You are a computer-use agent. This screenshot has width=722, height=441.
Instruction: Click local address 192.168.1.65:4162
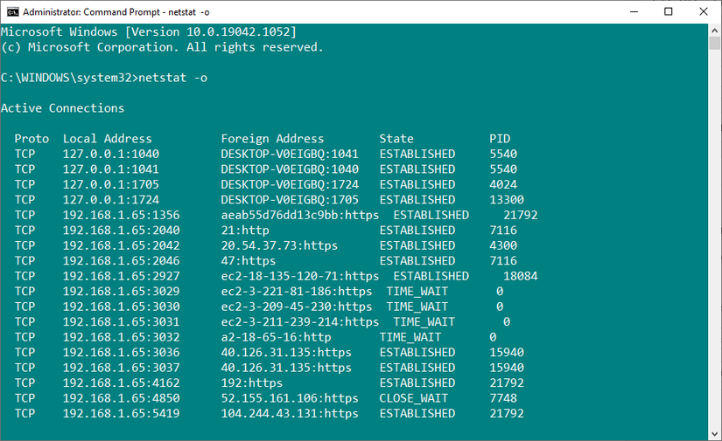pos(121,382)
